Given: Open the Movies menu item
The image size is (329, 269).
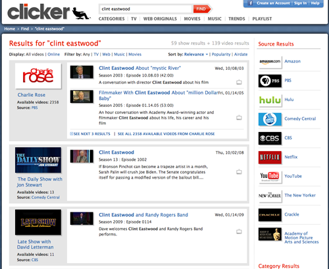Looking at the screenshot, I should [192, 19].
